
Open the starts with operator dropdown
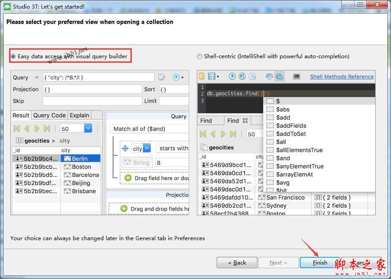tap(172, 148)
